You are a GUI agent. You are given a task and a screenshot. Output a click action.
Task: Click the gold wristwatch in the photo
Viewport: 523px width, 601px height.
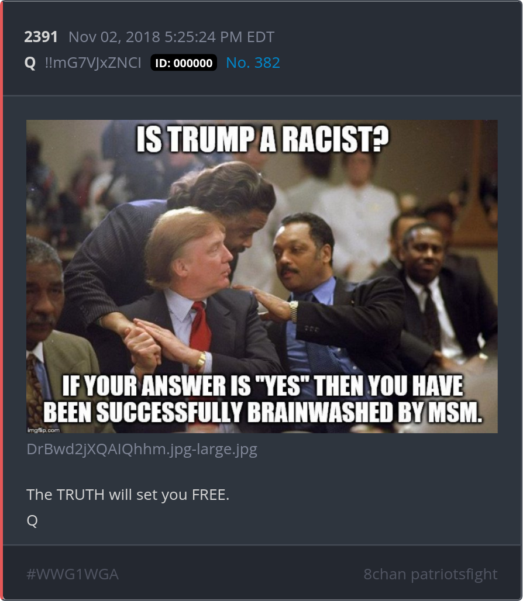click(201, 360)
